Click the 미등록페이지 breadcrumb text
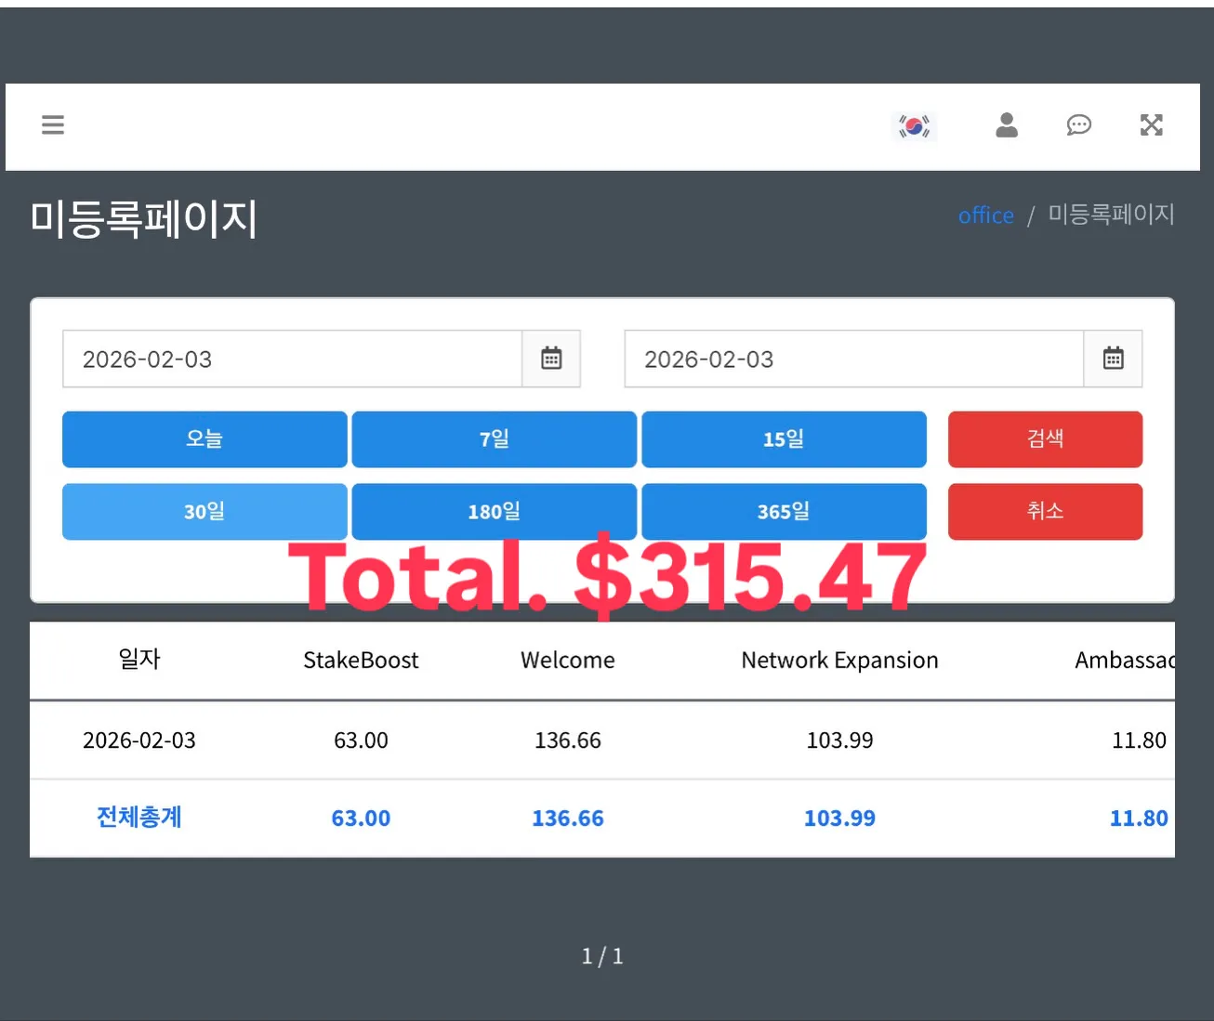This screenshot has height=1021, width=1214. 1112,215
